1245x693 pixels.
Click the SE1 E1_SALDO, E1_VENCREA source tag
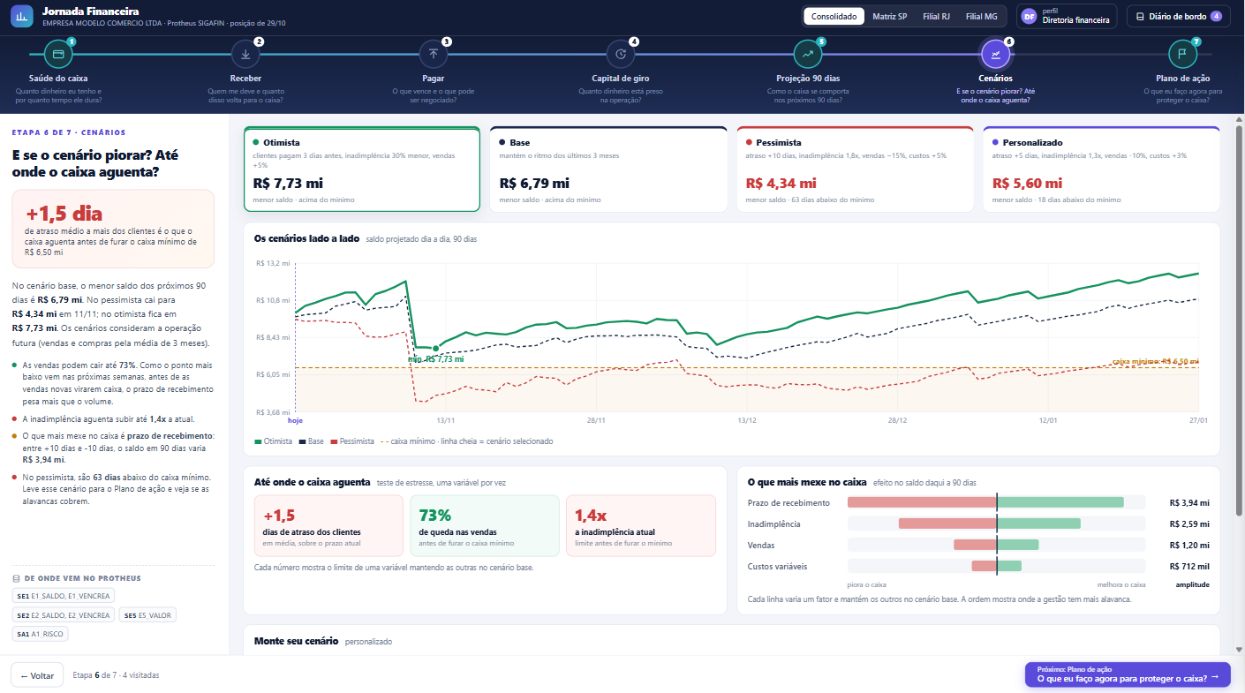(x=64, y=596)
